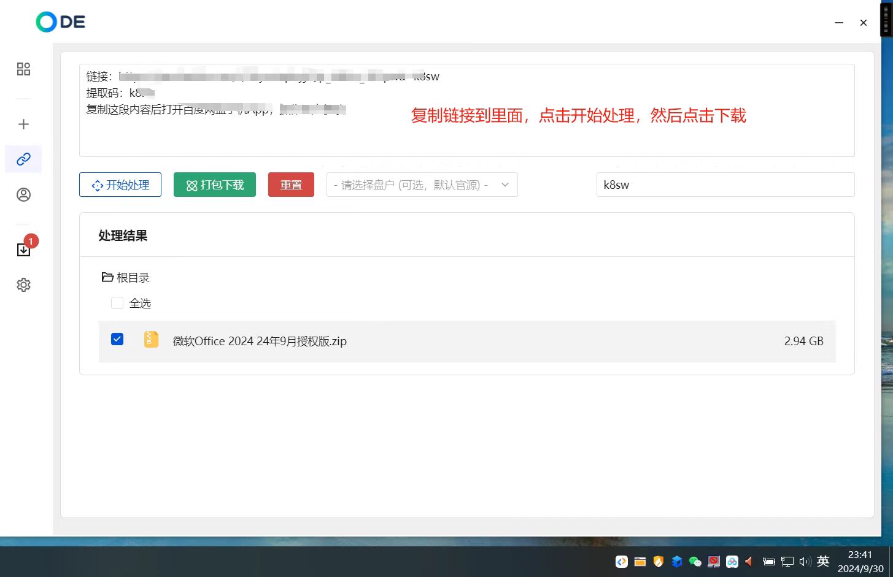Screen dimensions: 893x577
Task: Select the link parsing icon in sidebar
Action: pos(23,159)
